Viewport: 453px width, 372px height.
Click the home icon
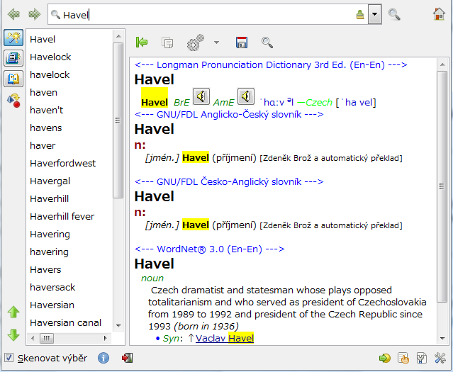click(x=439, y=13)
